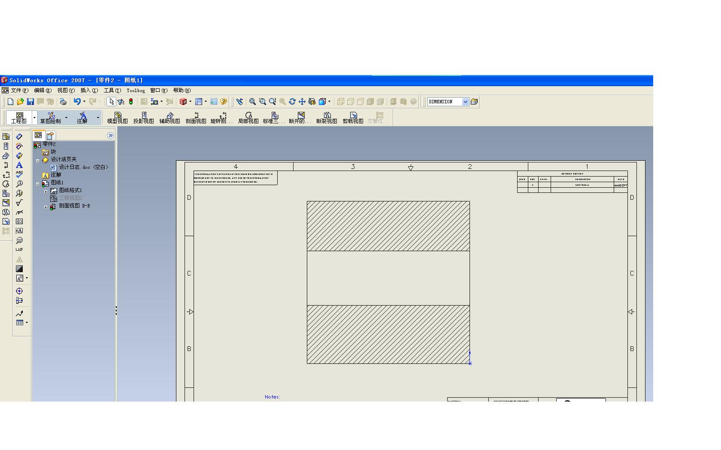This screenshot has height=450, width=721.
Task: Open the DIMENSION layer dropdown
Action: (x=465, y=102)
